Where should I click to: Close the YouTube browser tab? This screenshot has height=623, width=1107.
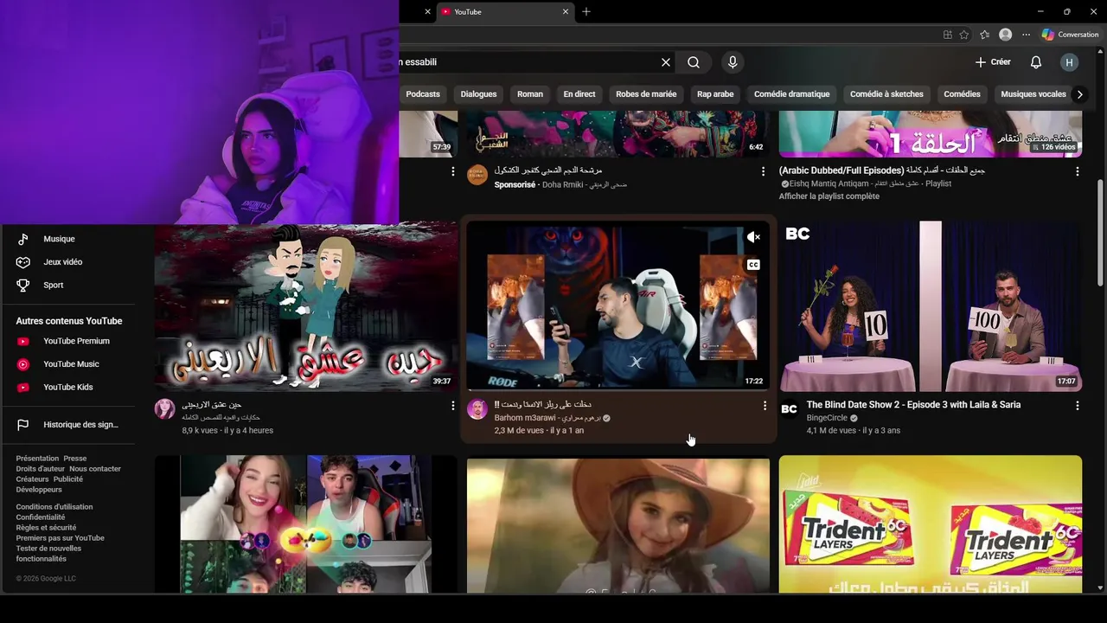[566, 11]
